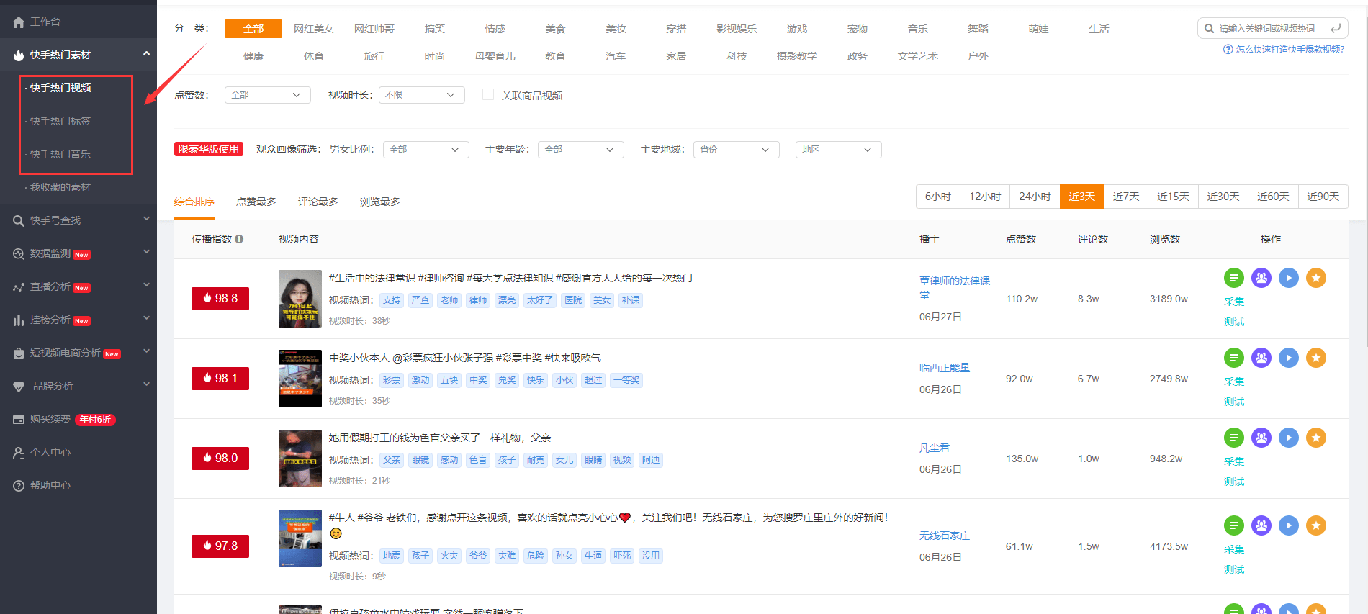The width and height of the screenshot is (1368, 614).
Task: Click purple audience icon in second video row
Action: (x=1261, y=358)
